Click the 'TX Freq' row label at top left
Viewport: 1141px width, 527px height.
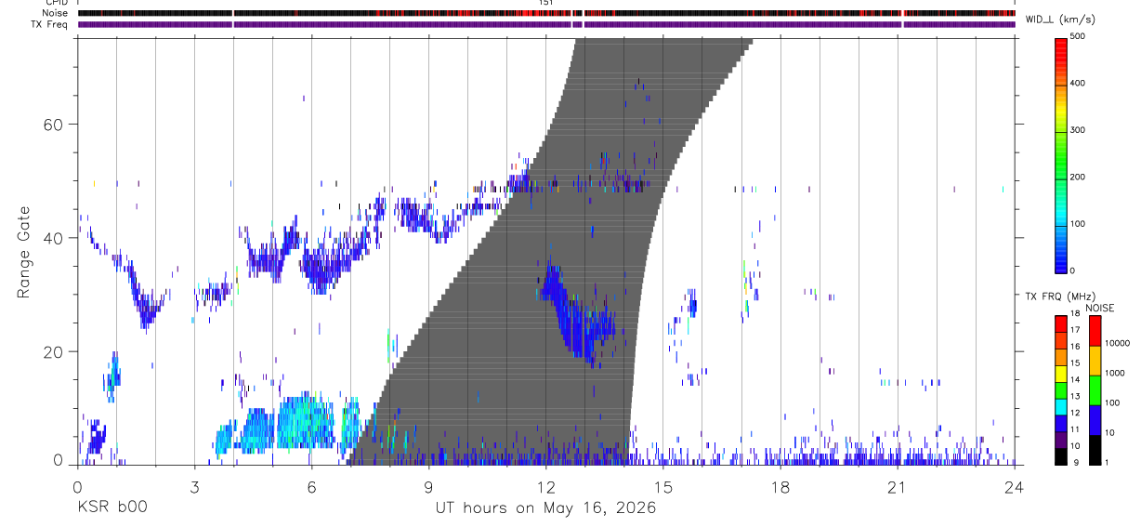(51, 24)
